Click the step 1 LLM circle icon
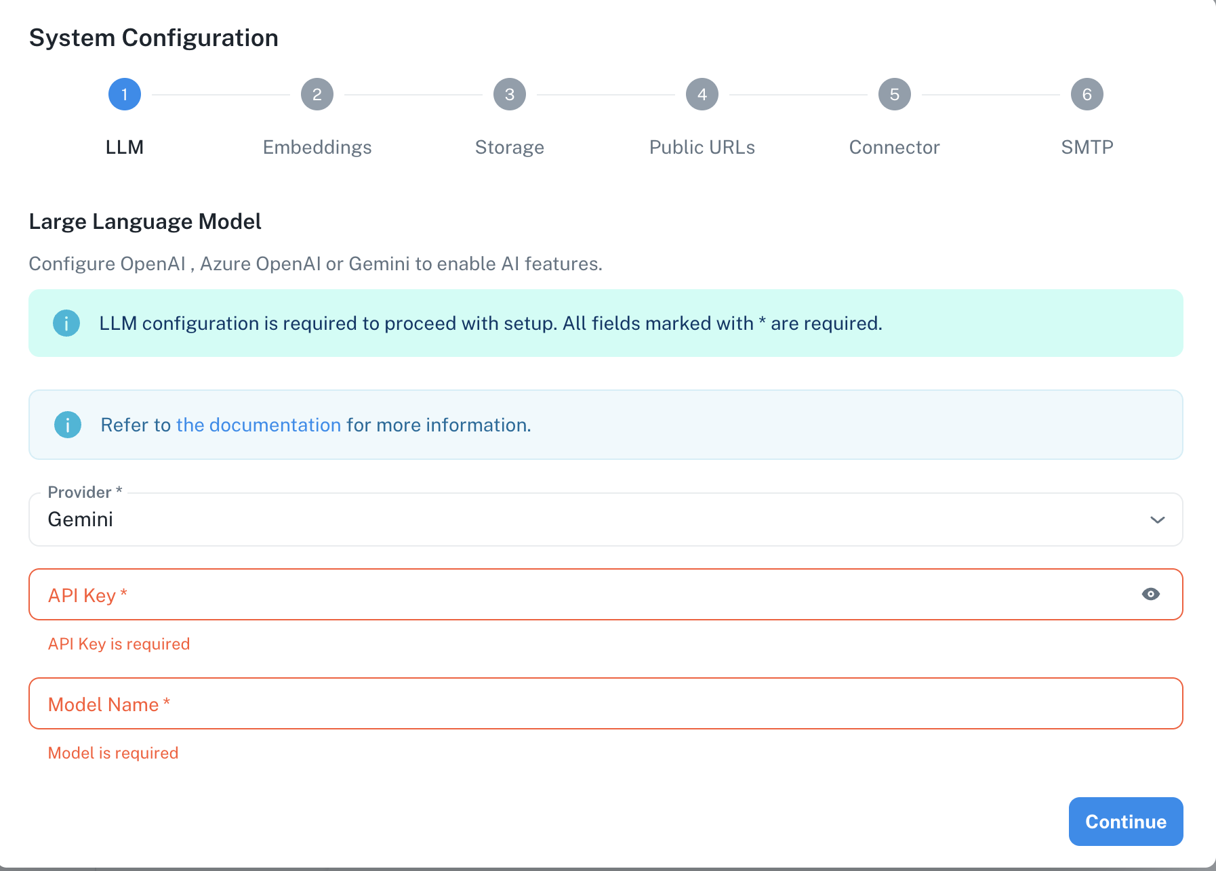The image size is (1216, 871). pos(125,94)
